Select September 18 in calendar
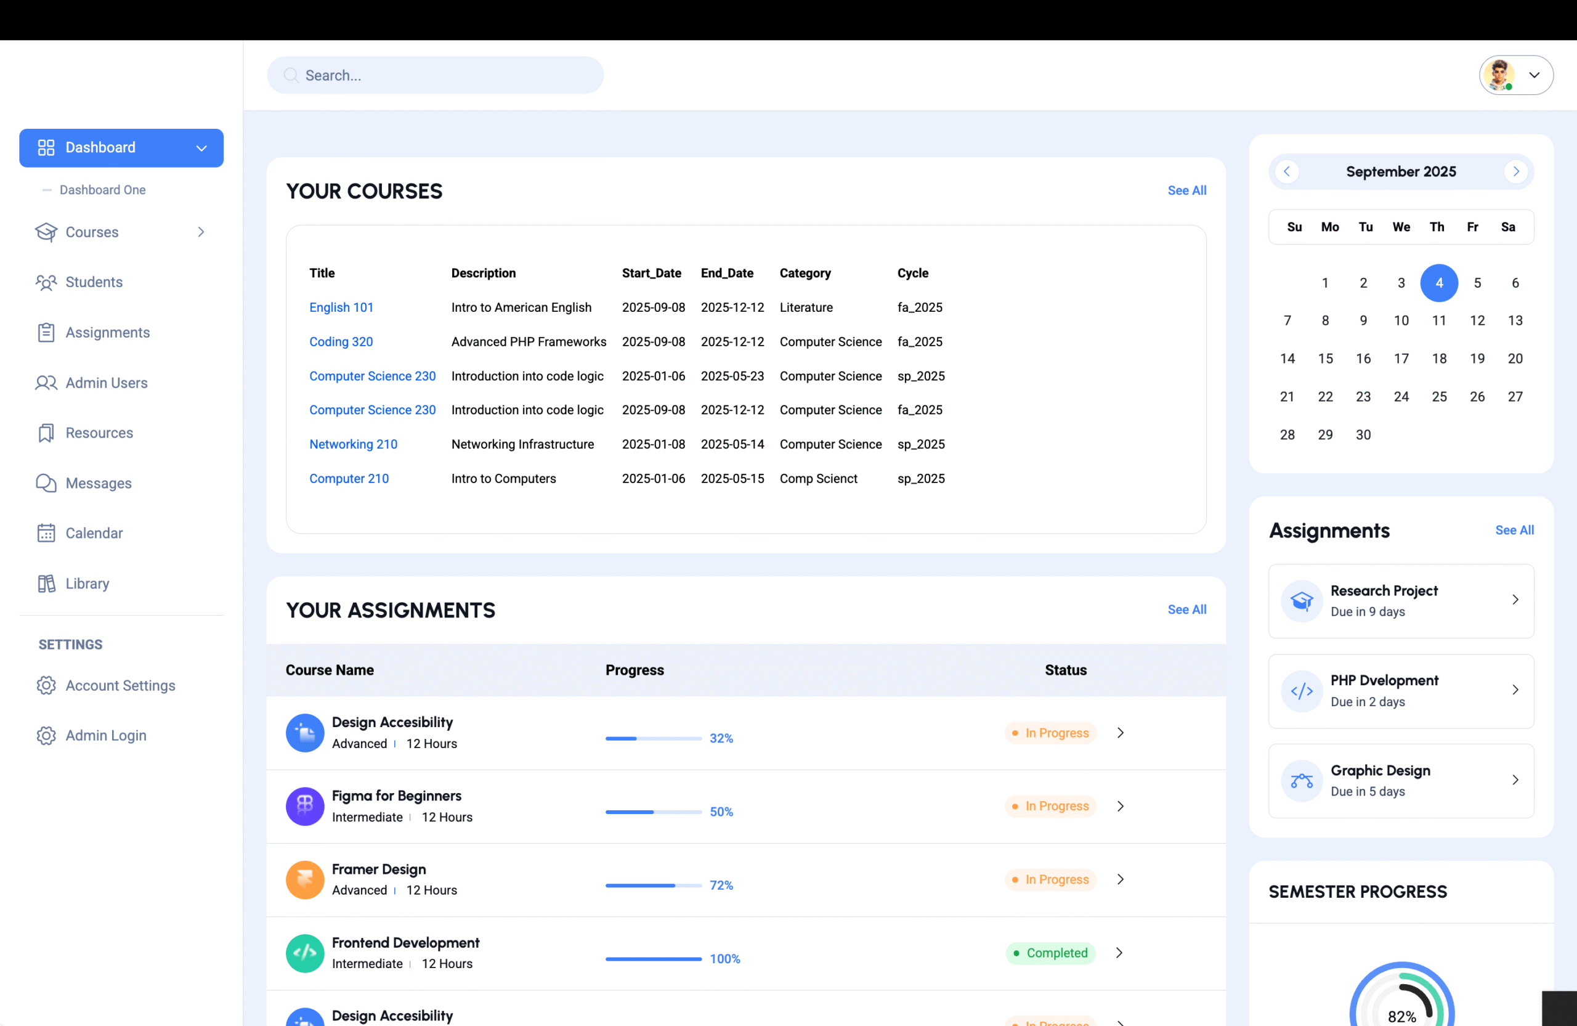Viewport: 1577px width, 1026px height. point(1439,359)
